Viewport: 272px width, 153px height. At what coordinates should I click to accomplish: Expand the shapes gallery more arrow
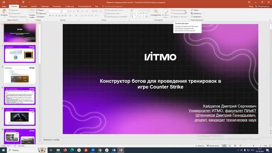(x=149, y=16)
